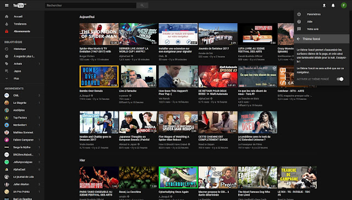Image resolution: width=352 pixels, height=200 pixels.
Task: Click the Japon playlist icon
Action: point(7,71)
